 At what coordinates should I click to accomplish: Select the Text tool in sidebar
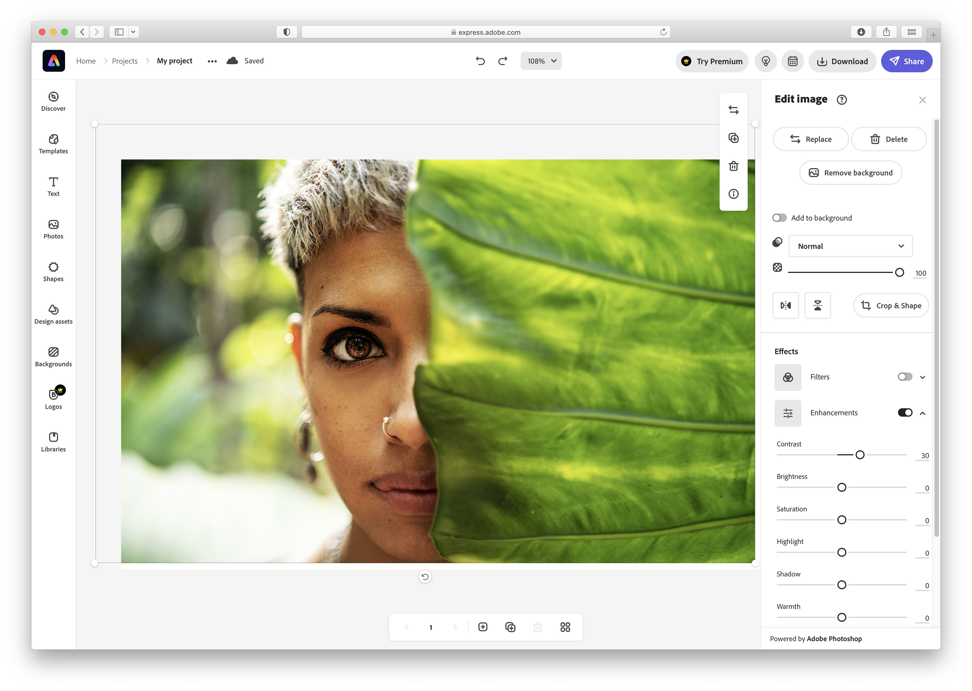[x=53, y=187]
